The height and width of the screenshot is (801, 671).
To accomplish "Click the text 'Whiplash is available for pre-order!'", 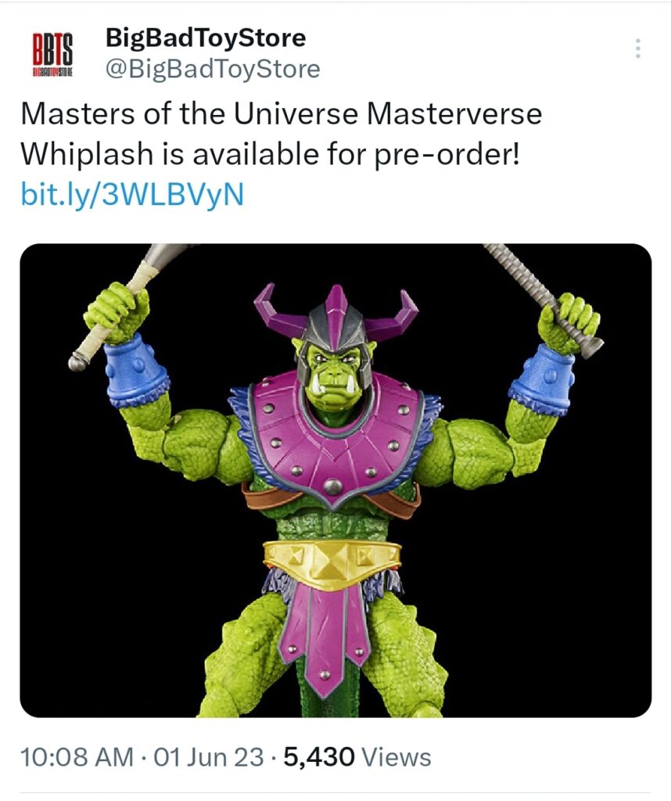I will [270, 154].
